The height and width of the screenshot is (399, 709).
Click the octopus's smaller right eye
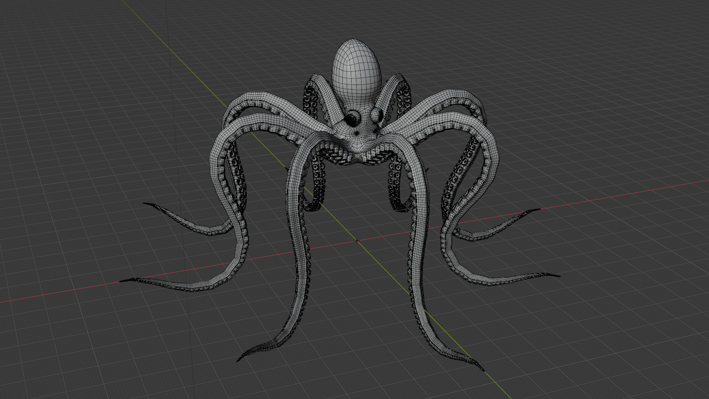[377, 115]
